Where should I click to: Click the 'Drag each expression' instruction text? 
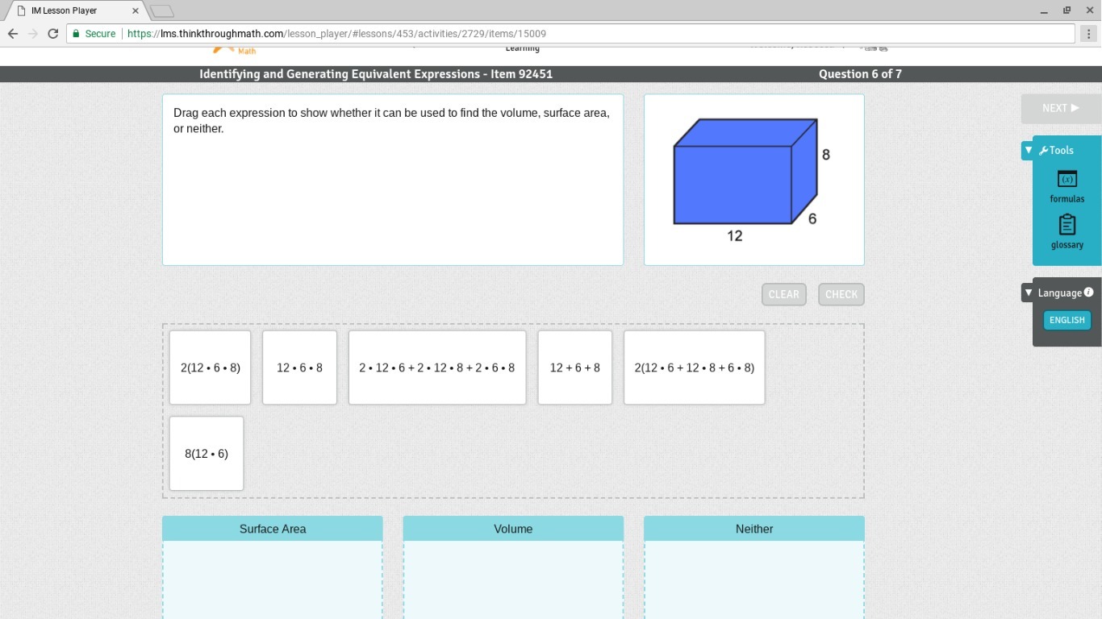point(391,120)
